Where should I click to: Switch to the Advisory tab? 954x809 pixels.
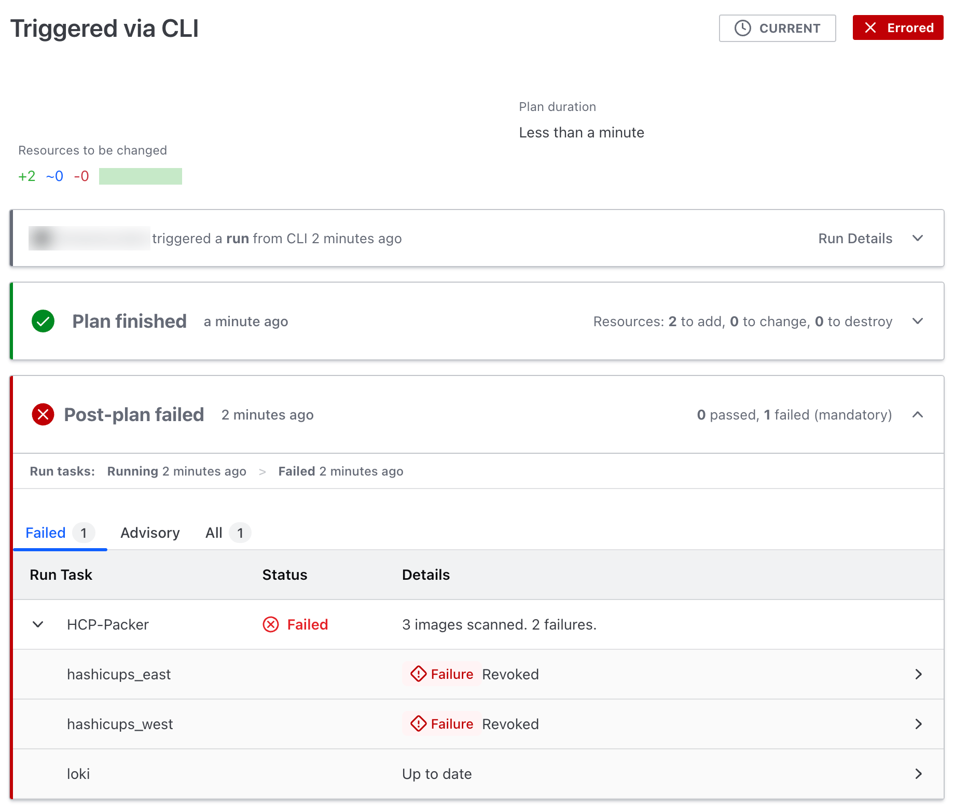tap(149, 533)
